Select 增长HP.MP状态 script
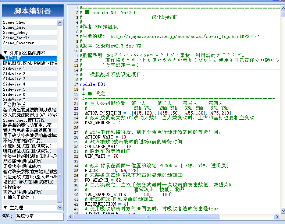The height and width of the screenshot is (224, 285). point(30,182)
